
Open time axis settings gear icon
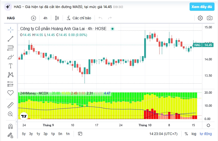pyautogui.click(x=208, y=125)
